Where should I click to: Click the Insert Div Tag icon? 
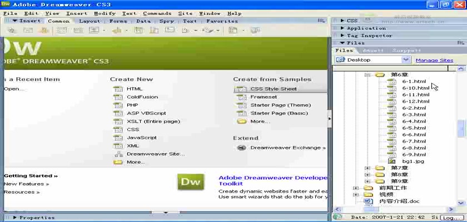[78, 30]
